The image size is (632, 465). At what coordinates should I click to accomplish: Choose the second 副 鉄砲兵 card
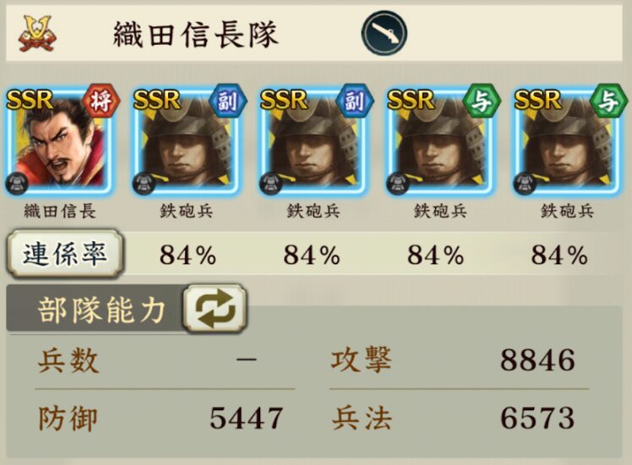313,141
